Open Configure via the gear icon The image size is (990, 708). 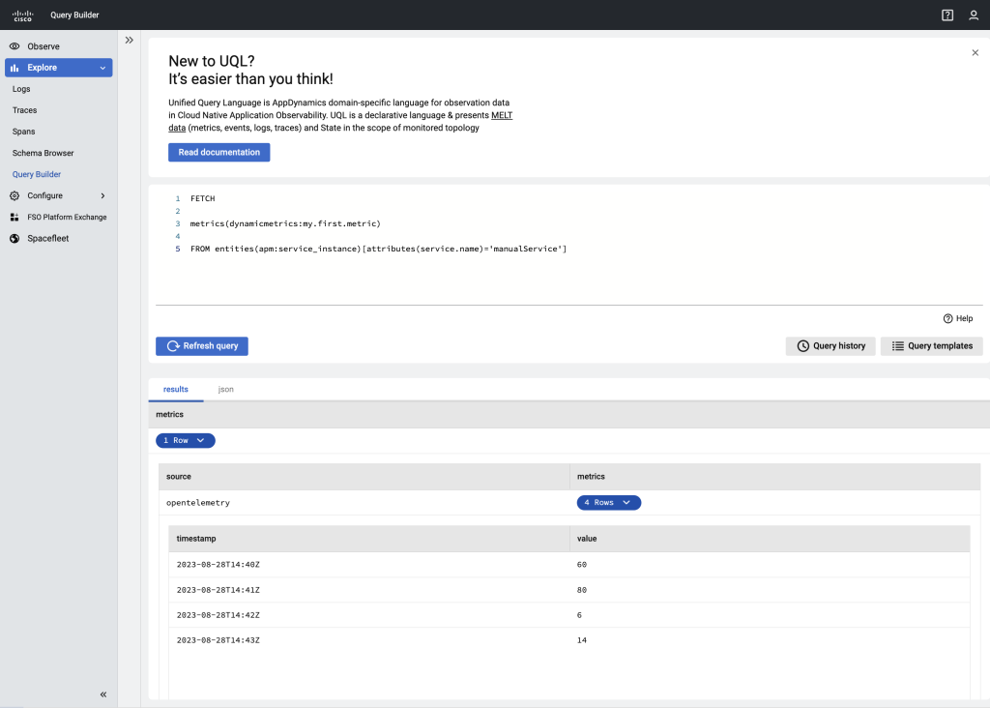[x=15, y=195]
